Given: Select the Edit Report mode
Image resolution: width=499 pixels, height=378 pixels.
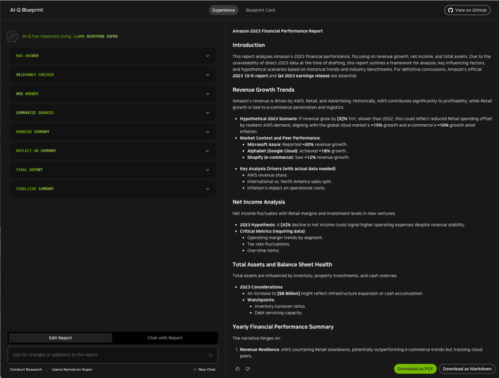Looking at the screenshot, I should [60, 338].
